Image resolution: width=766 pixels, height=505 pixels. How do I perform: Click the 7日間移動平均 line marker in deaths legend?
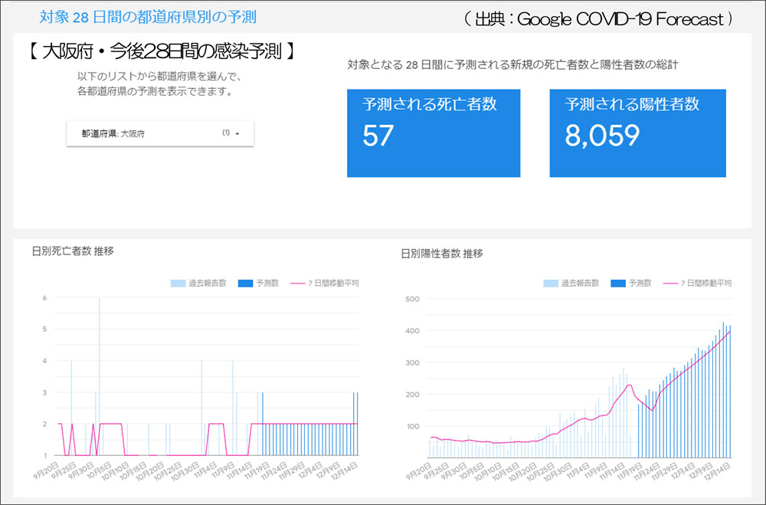click(x=297, y=283)
